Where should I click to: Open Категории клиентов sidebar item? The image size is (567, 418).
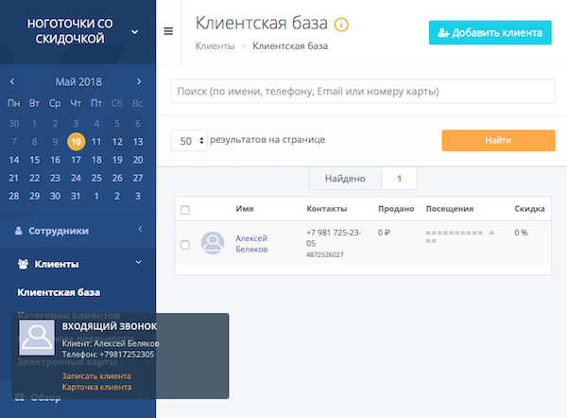(x=69, y=316)
